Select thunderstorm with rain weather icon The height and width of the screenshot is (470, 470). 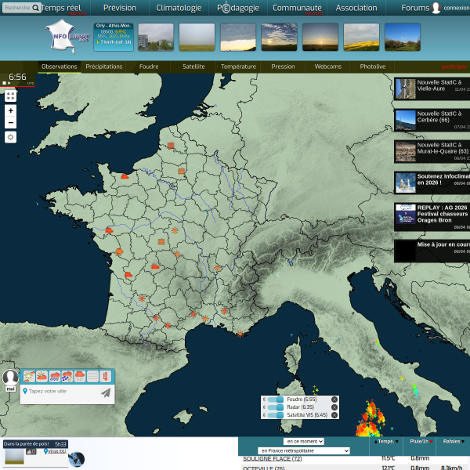(67, 376)
